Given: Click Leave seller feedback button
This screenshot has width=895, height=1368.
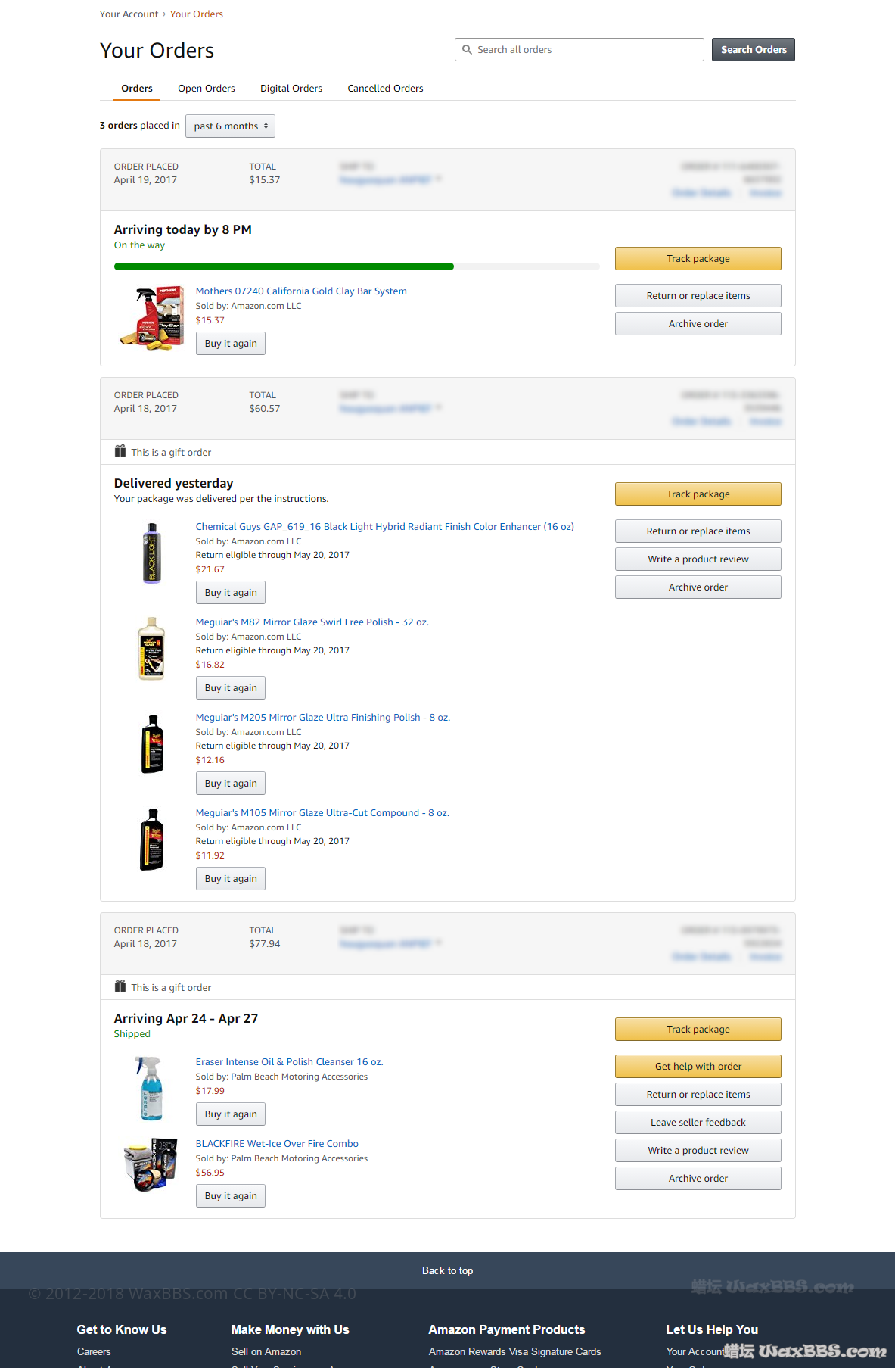Looking at the screenshot, I should 698,1123.
